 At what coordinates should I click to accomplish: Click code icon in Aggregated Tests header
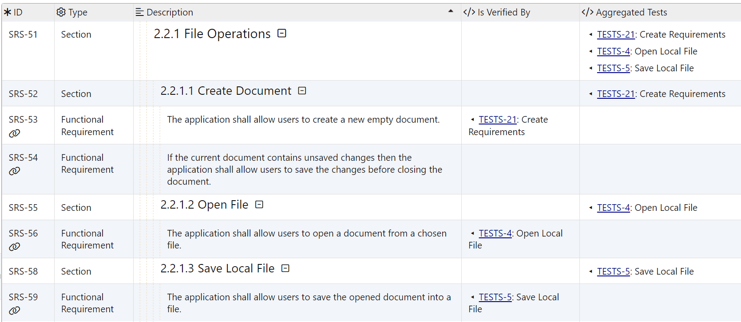(587, 12)
